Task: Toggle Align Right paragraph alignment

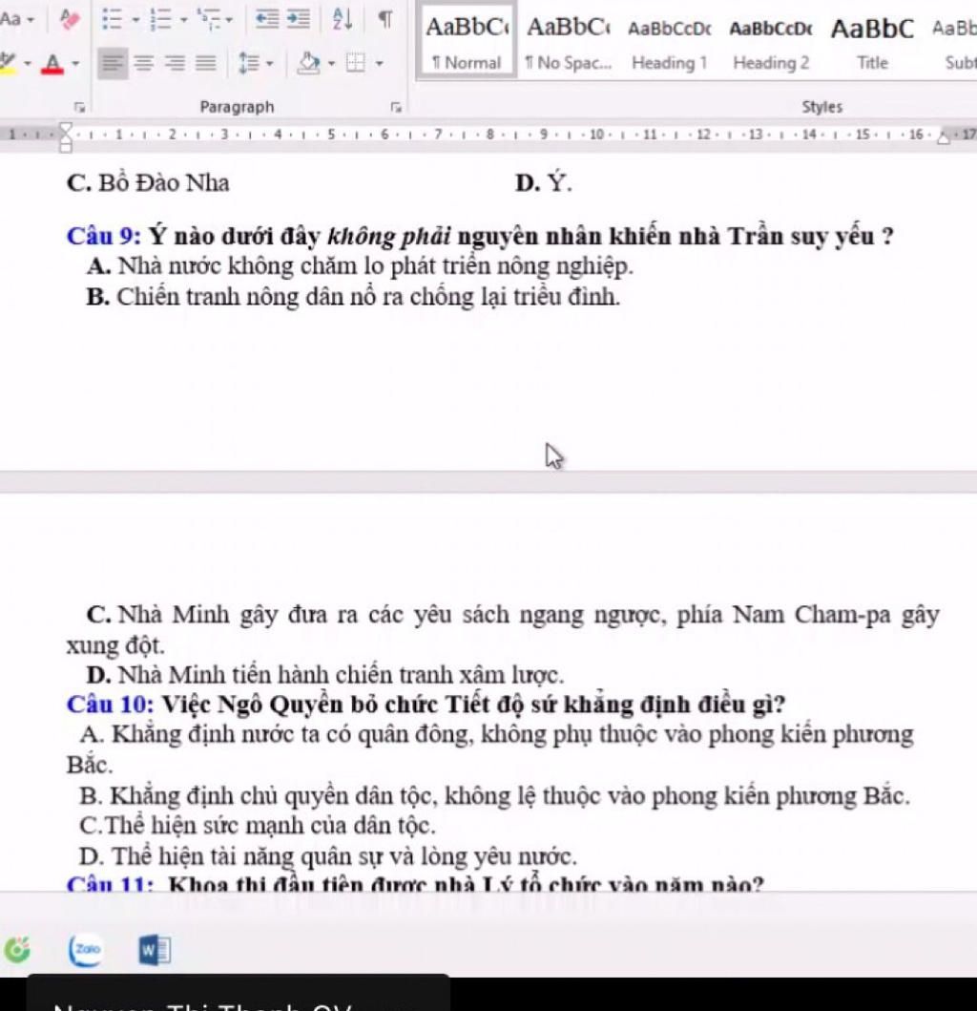Action: tap(175, 63)
